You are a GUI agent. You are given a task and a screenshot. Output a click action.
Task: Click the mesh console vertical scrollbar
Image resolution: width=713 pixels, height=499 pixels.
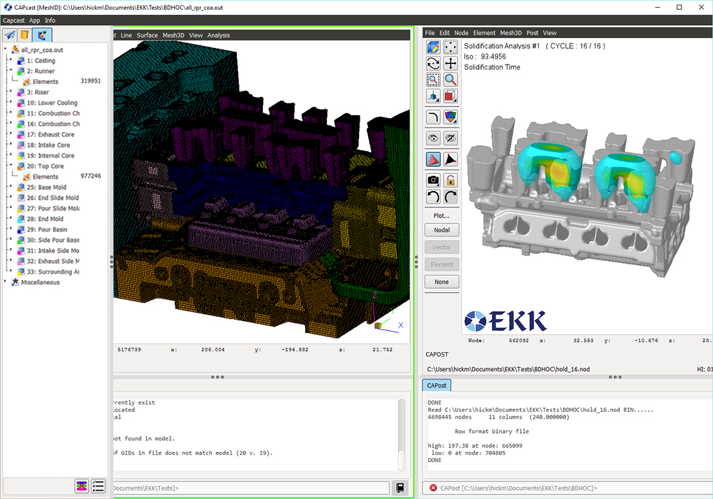click(401, 434)
